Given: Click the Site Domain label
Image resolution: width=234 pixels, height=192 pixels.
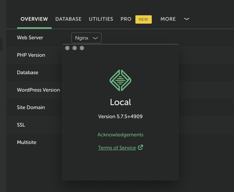Looking at the screenshot, I should tap(31, 107).
